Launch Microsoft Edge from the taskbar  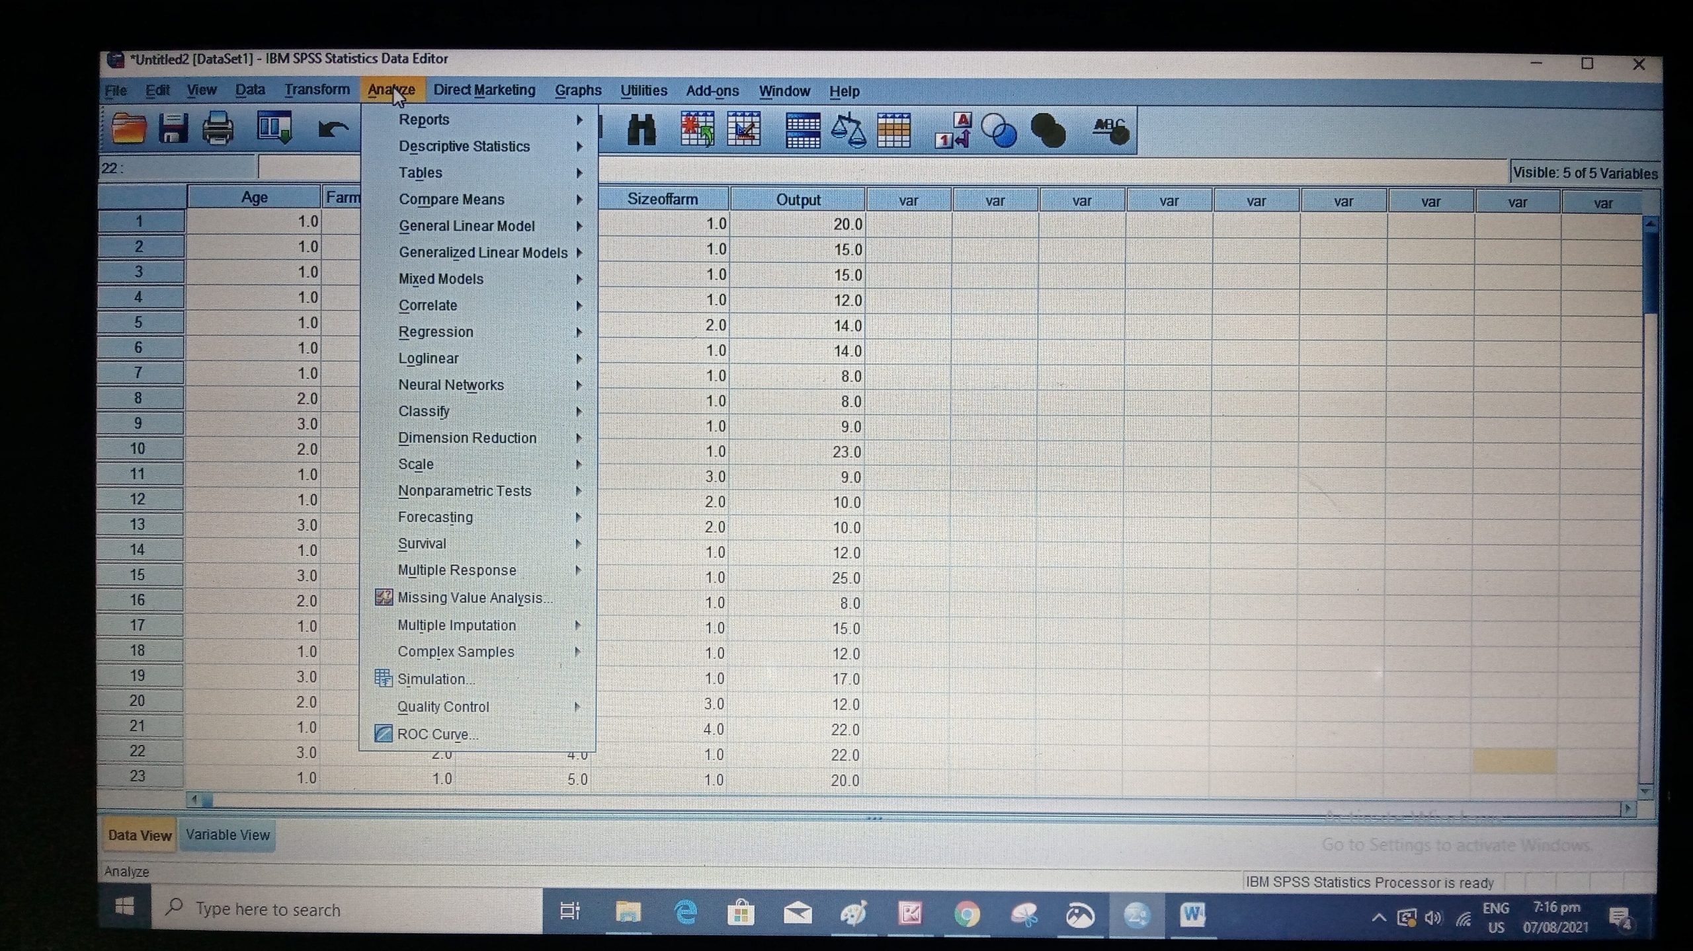pyautogui.click(x=685, y=913)
